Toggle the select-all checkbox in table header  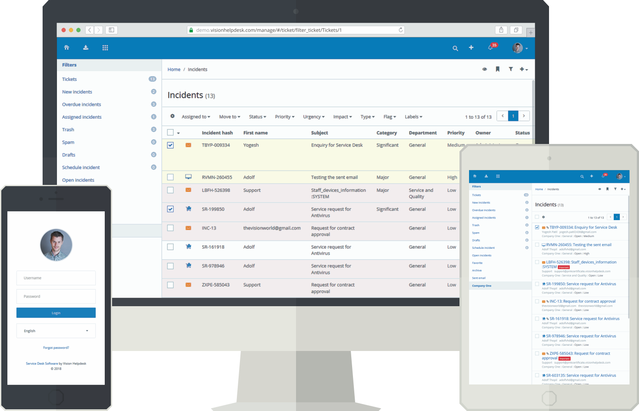point(170,132)
